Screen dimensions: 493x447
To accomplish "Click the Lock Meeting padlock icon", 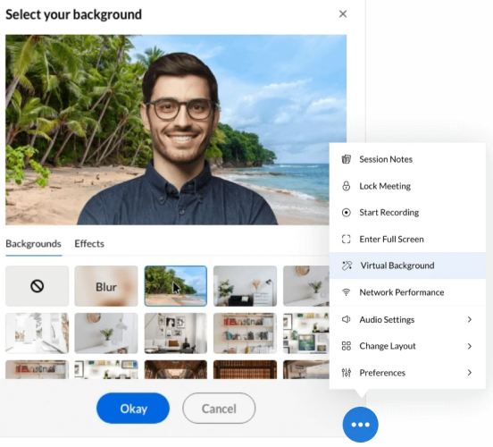I will (x=347, y=186).
